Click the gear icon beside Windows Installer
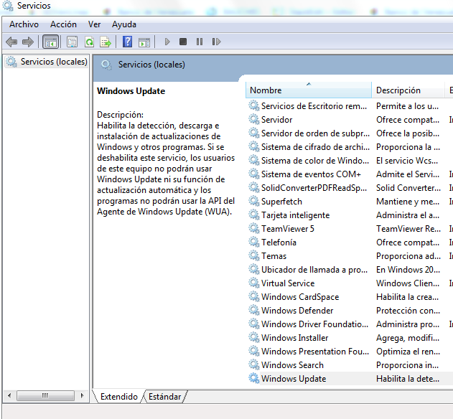453x419 pixels. 254,337
